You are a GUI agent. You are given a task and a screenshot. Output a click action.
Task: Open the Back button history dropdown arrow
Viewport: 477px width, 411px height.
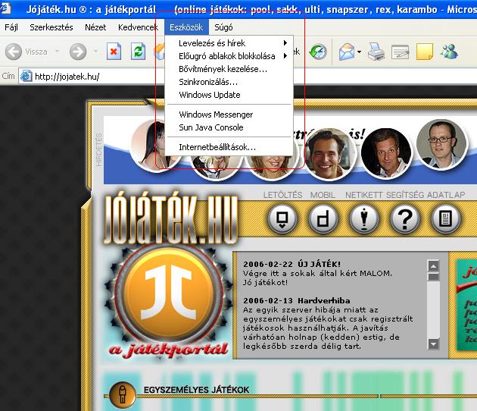coord(58,51)
